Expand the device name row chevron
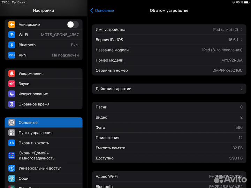Viewport: 251px width, 188px height. click(x=242, y=30)
